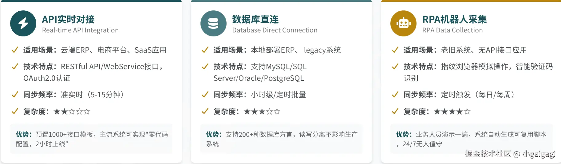Click the checkmark beside 指纹浏览器模拟操作 line
This screenshot has width=561, height=164.
coord(395,66)
